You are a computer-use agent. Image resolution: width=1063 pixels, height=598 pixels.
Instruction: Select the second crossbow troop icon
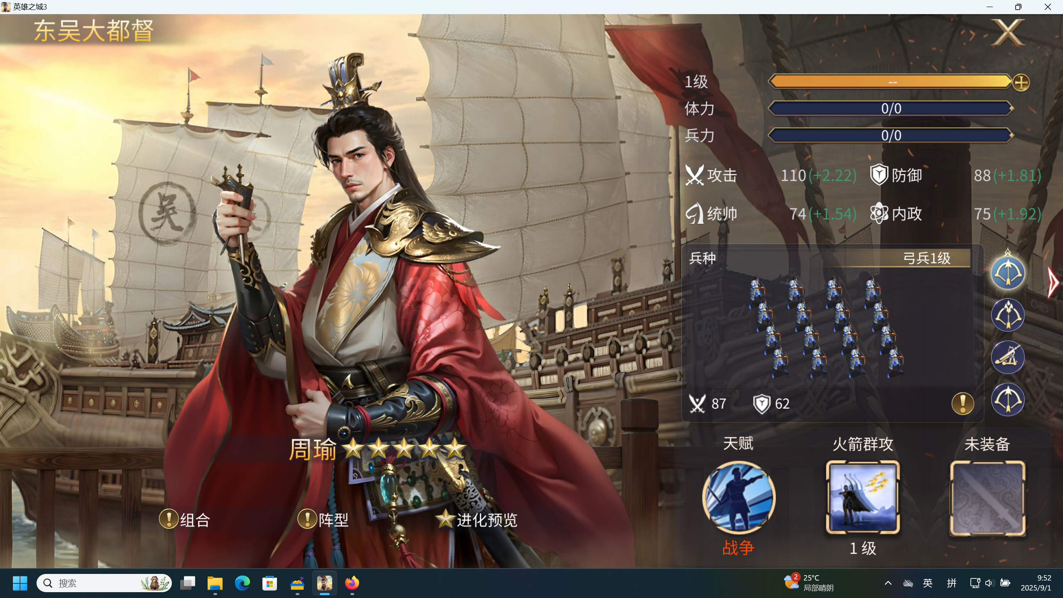point(1008,315)
